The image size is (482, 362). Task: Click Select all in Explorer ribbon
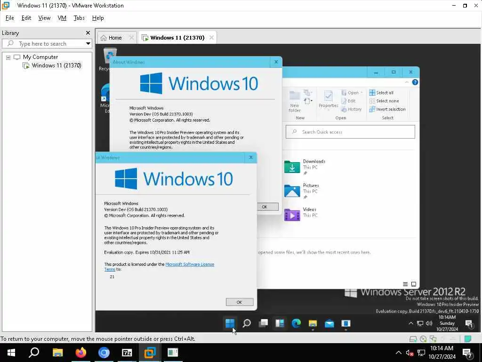tap(381, 93)
